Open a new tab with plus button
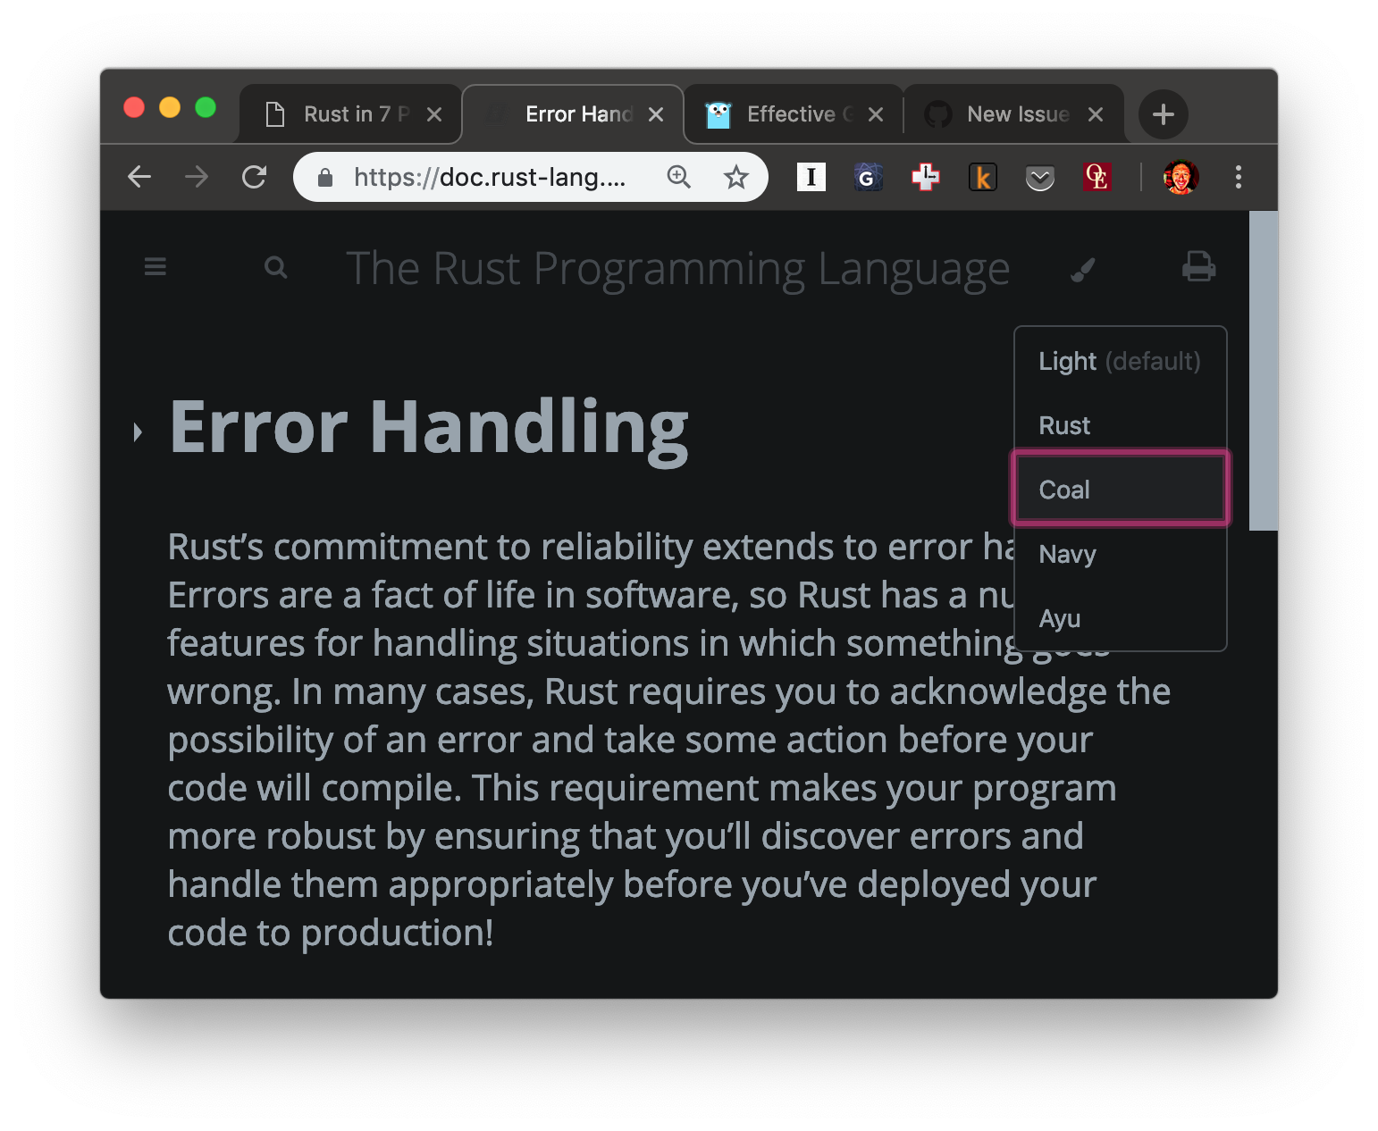 1164,114
